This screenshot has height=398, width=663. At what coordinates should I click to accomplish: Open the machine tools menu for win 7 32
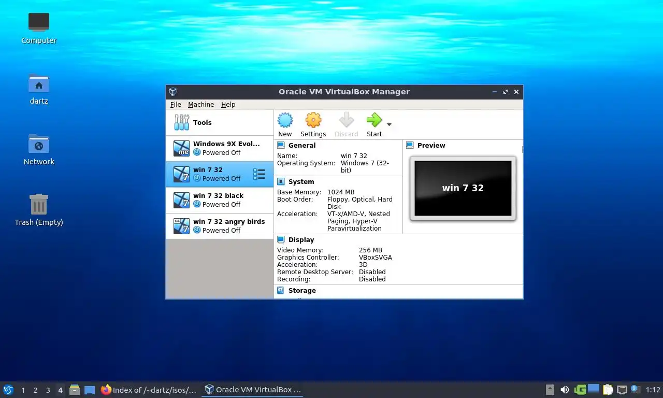260,174
